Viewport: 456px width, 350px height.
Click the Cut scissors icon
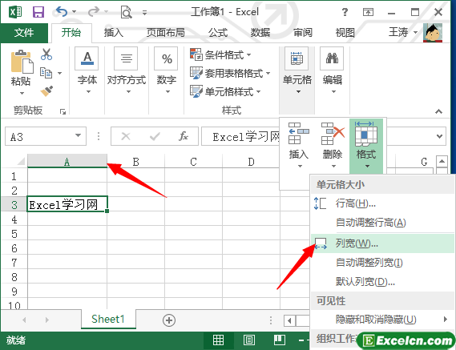pos(46,54)
